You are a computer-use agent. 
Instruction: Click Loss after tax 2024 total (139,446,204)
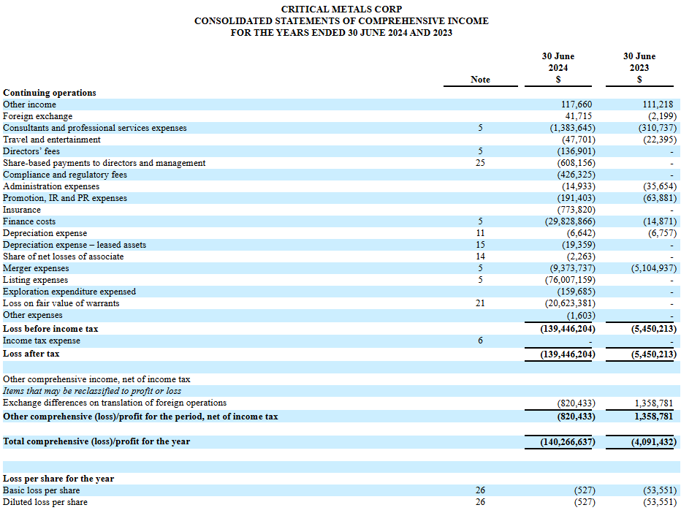(x=568, y=354)
